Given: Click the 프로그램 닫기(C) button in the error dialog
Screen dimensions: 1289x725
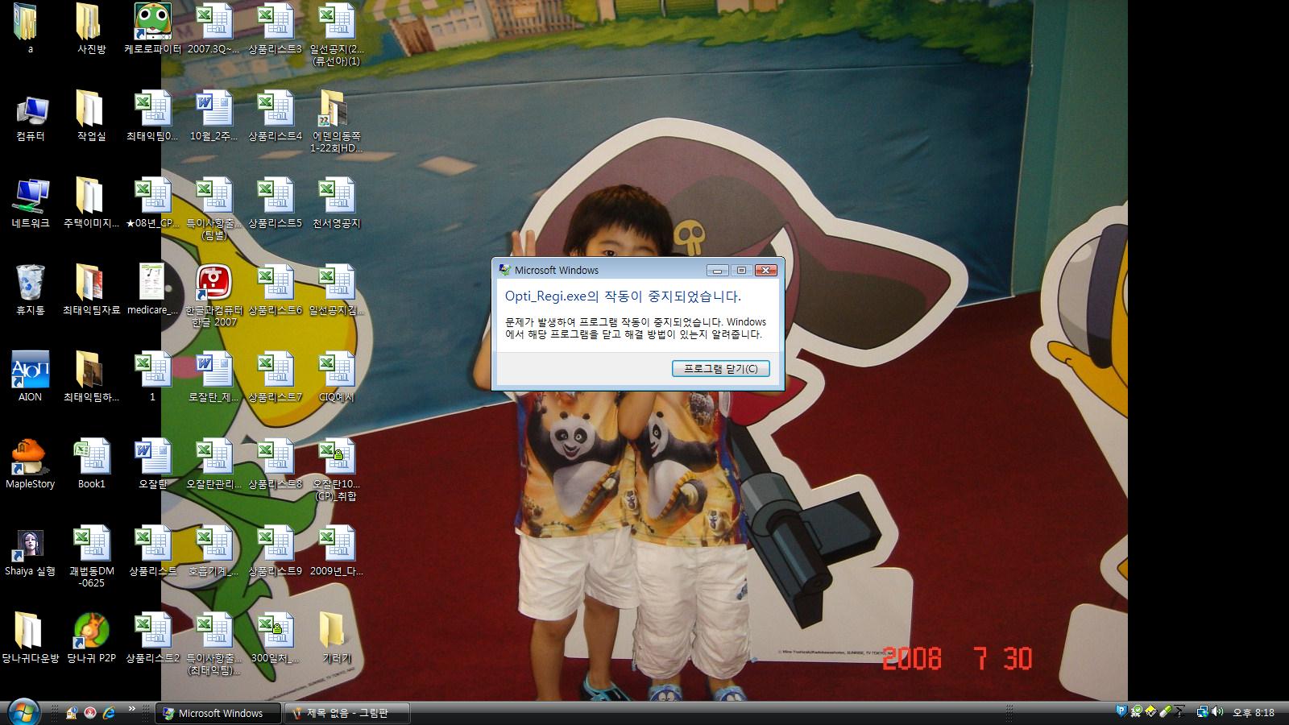Looking at the screenshot, I should point(721,368).
